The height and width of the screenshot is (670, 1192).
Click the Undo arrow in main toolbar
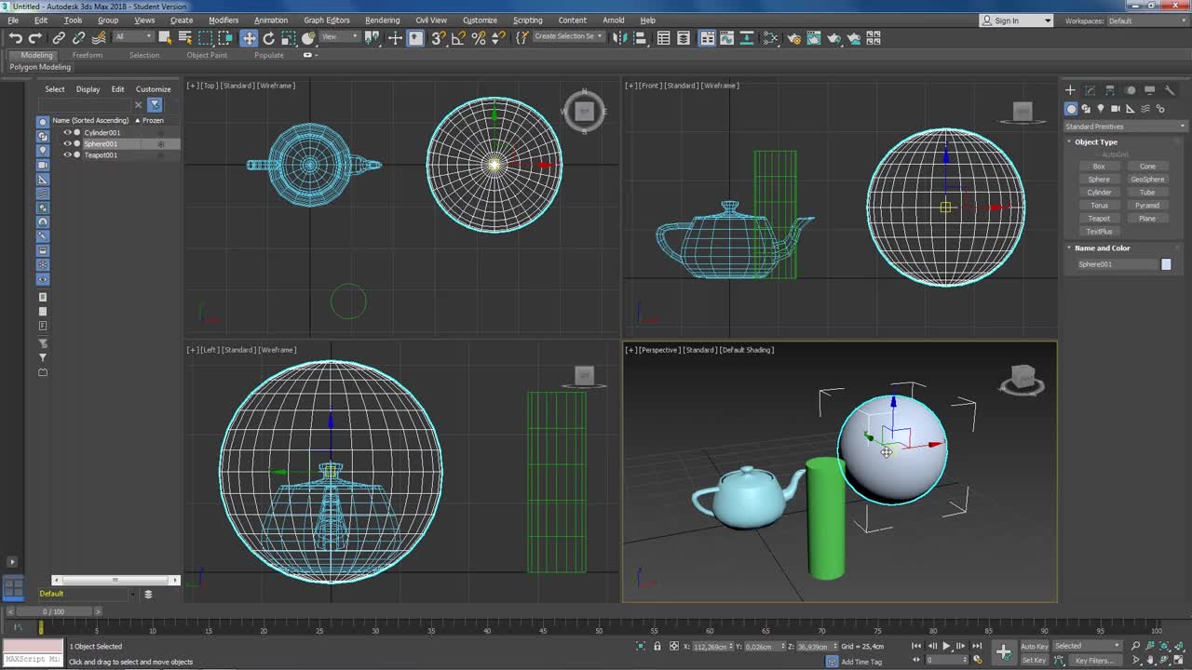point(16,38)
